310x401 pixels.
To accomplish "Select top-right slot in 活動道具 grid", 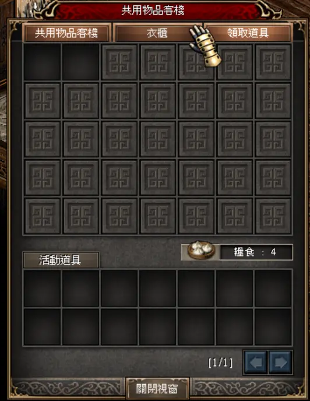I will (273, 288).
